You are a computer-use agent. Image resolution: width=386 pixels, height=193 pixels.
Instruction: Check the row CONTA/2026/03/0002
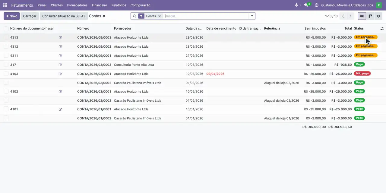(x=6, y=83)
